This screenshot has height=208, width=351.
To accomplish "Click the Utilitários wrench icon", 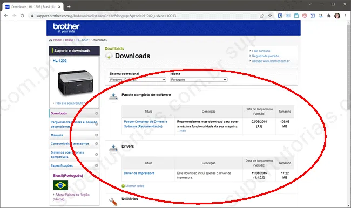I will coord(113,202).
